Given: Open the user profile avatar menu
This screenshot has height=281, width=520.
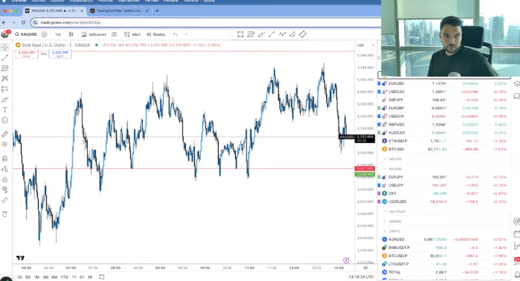Looking at the screenshot, I should (x=5, y=34).
